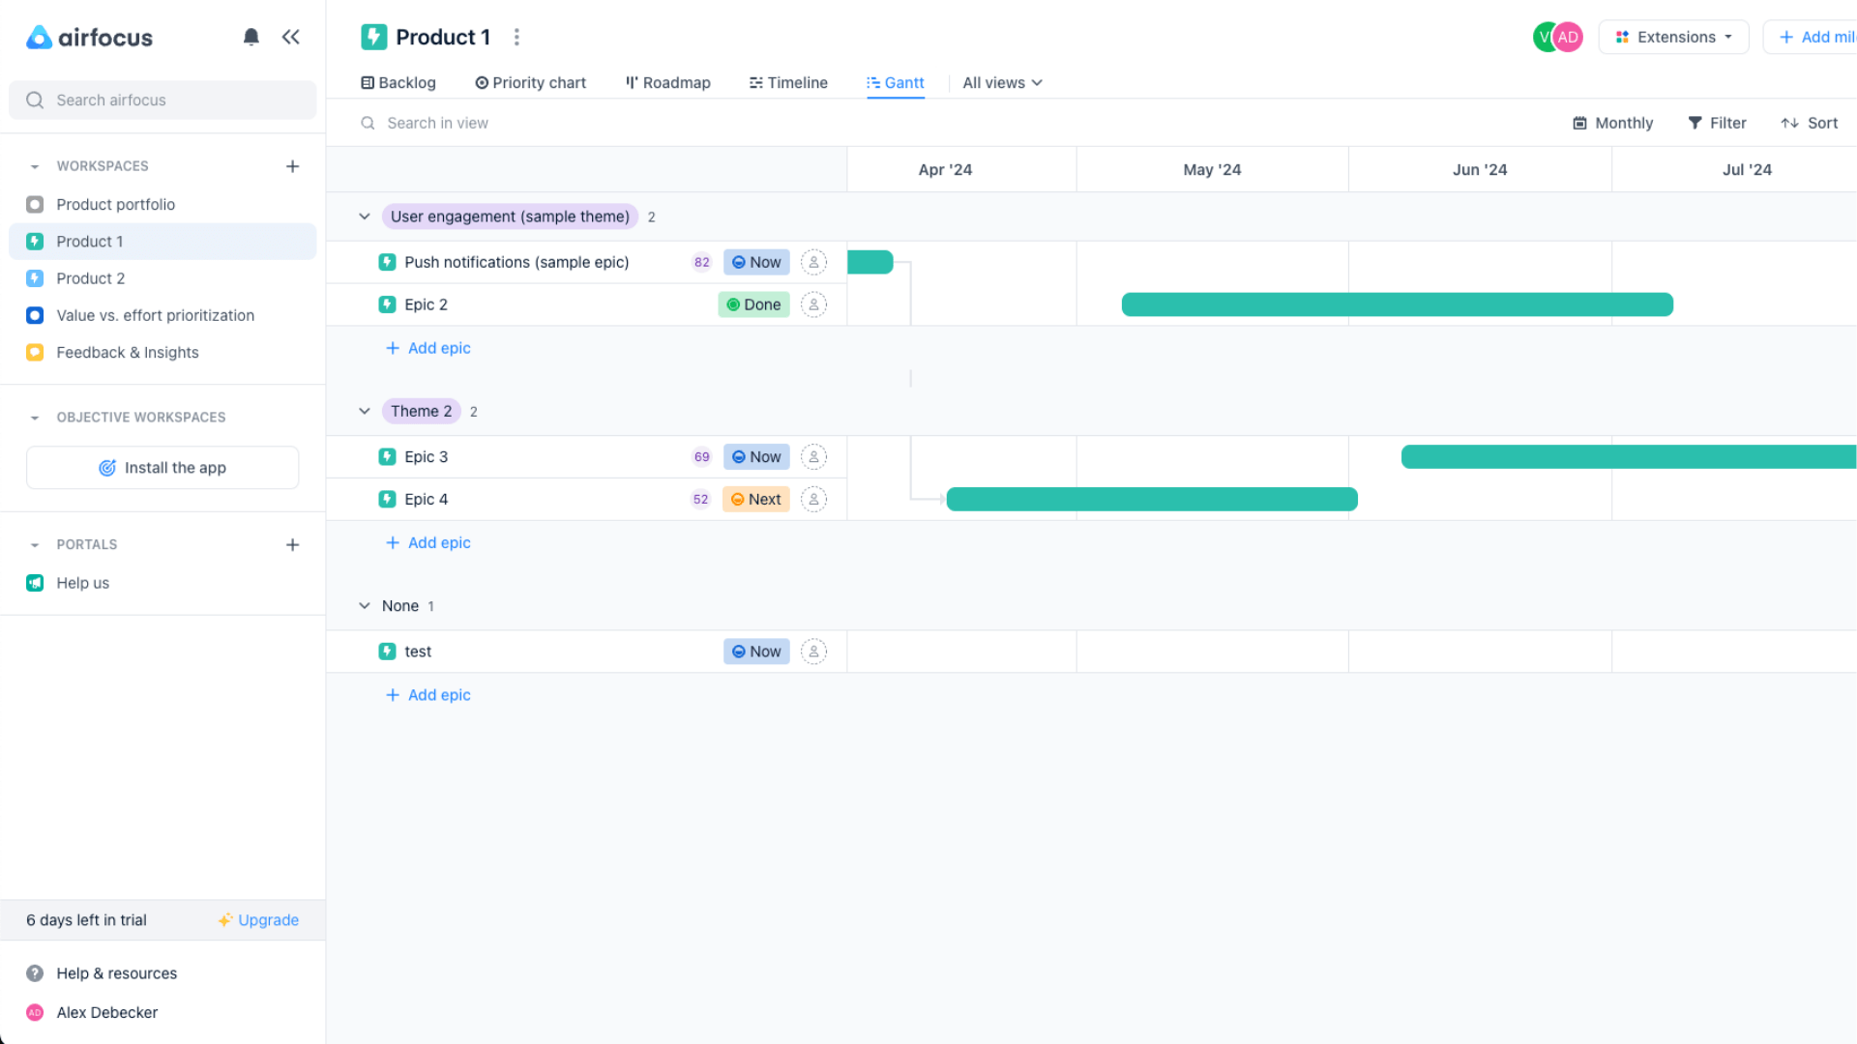Click the User engagement (sample theme) label
The width and height of the screenshot is (1857, 1044).
[510, 217]
